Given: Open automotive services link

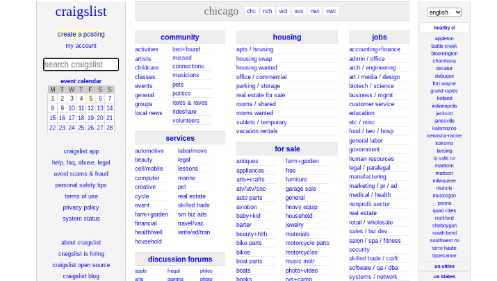Looking at the screenshot, I should click(149, 151).
